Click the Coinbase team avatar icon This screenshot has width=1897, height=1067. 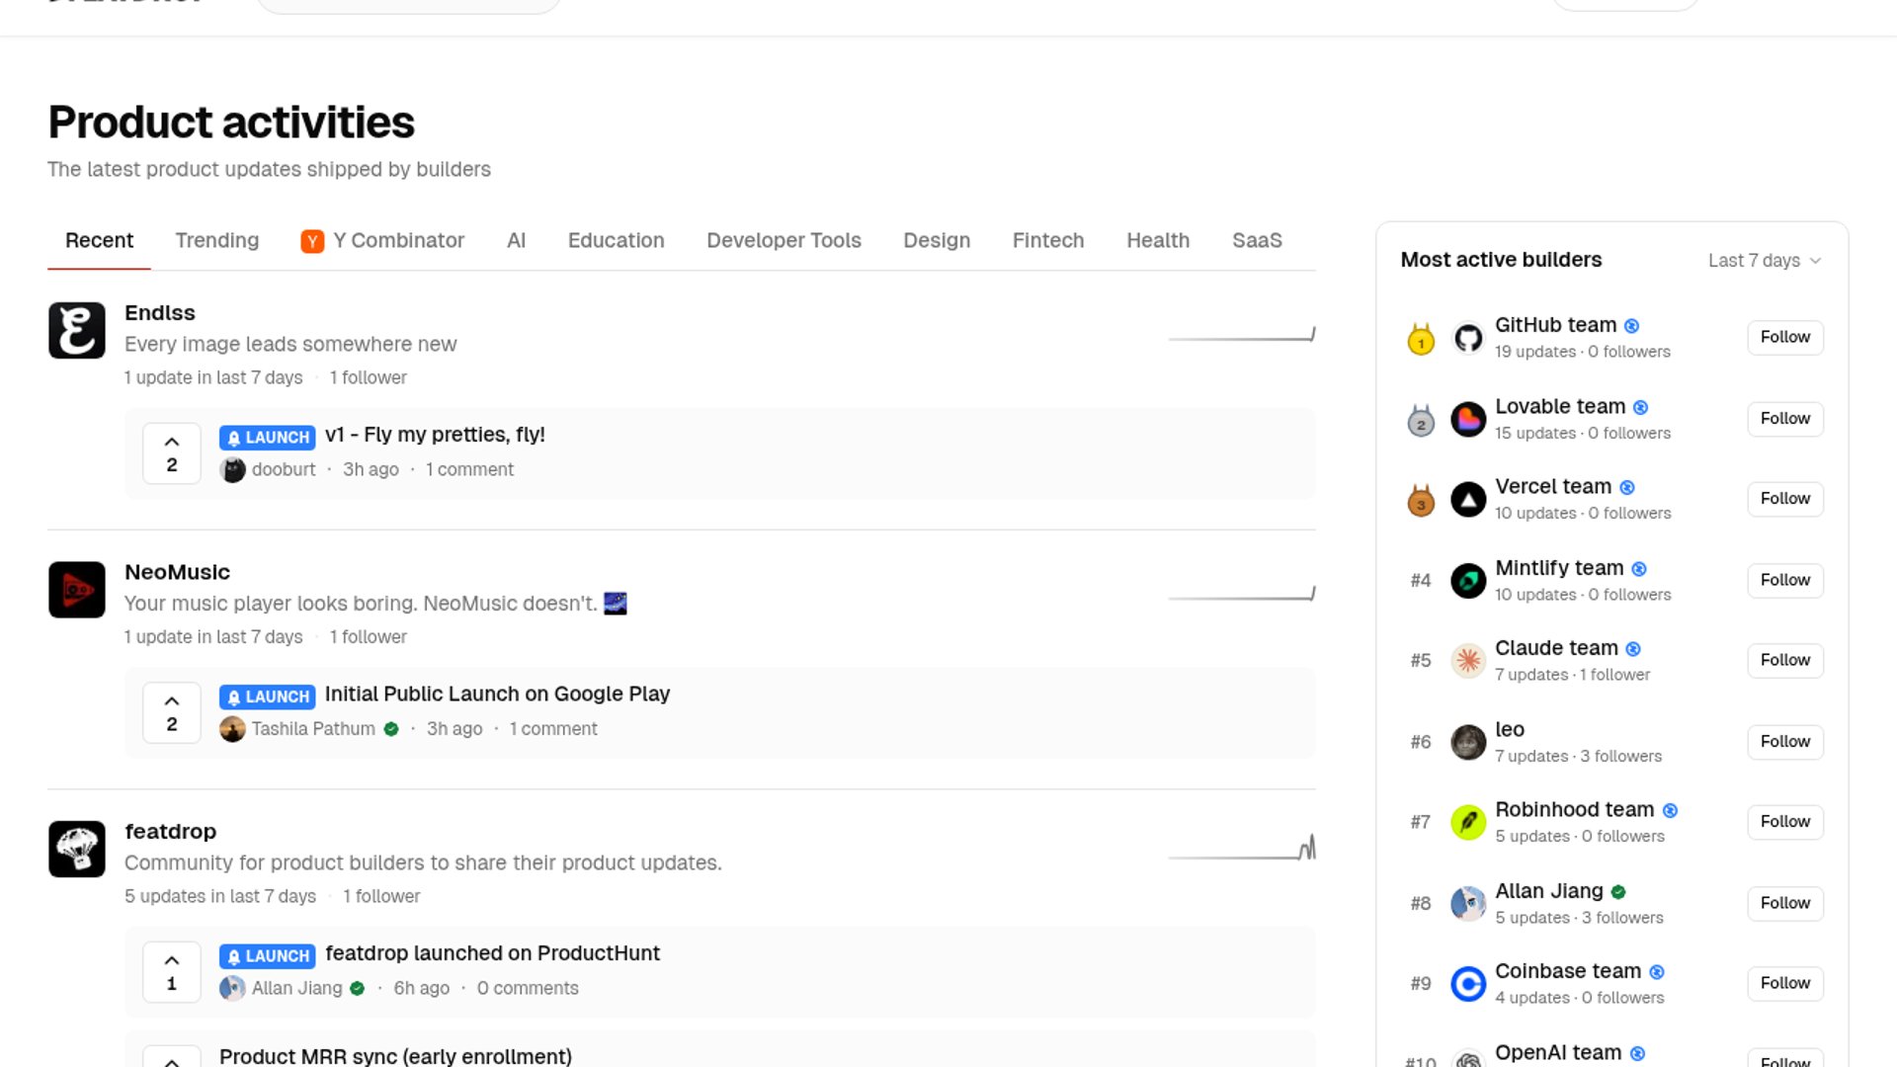1468,984
